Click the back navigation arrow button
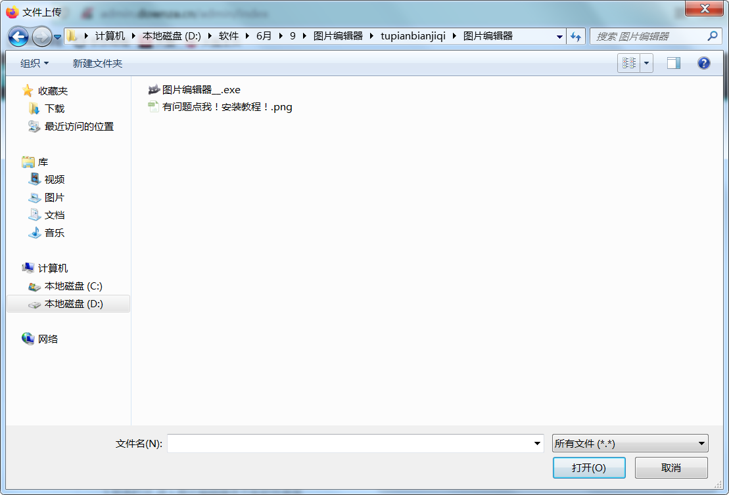 coord(18,37)
